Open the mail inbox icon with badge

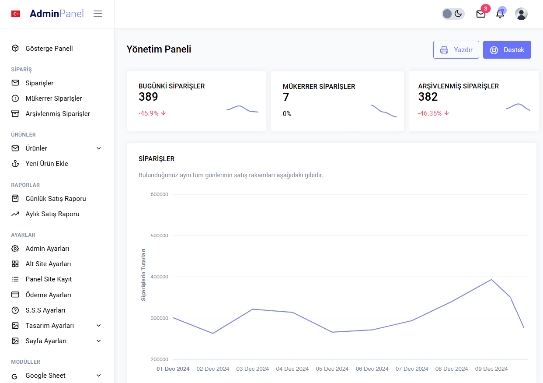click(x=481, y=14)
